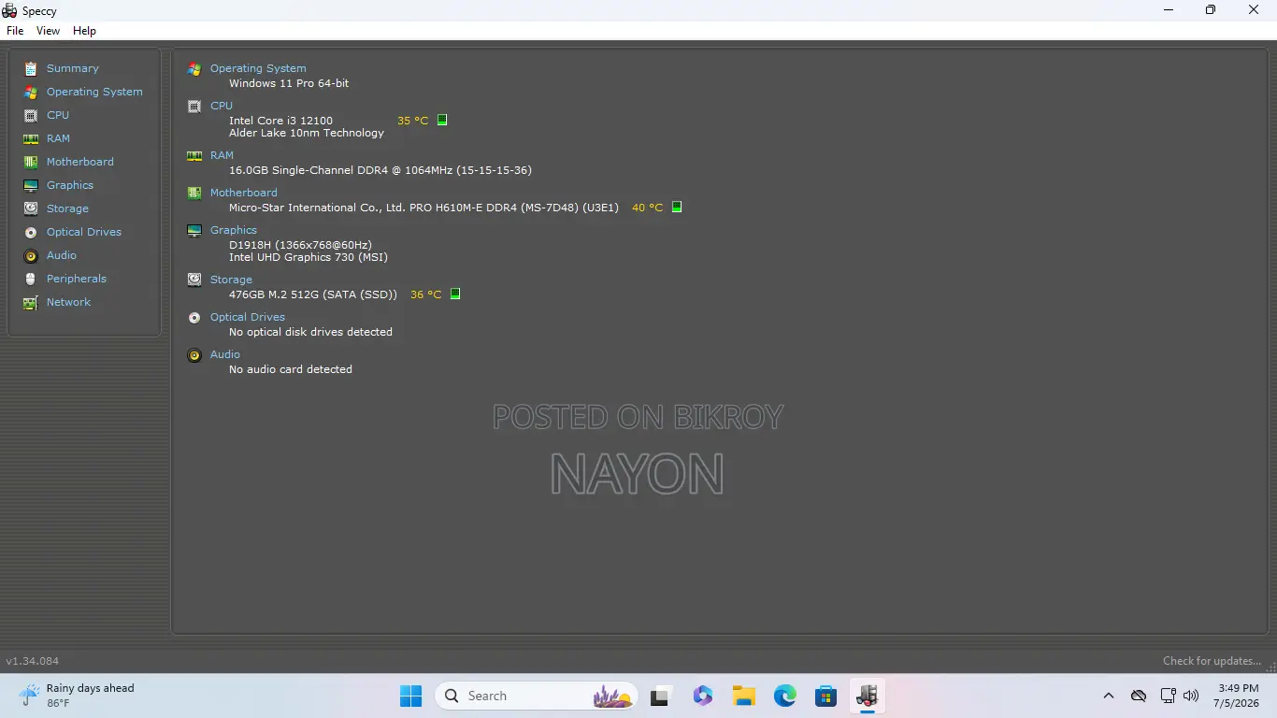Click the Audio heading link in summary

(225, 354)
